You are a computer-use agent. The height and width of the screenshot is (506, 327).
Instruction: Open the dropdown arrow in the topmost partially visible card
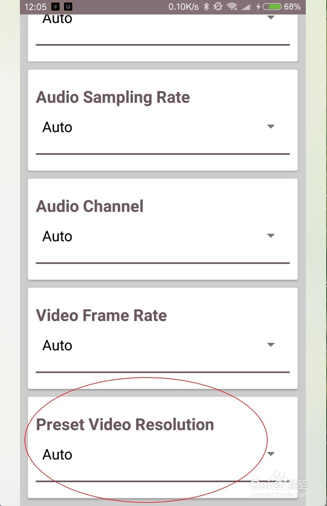pos(271,17)
